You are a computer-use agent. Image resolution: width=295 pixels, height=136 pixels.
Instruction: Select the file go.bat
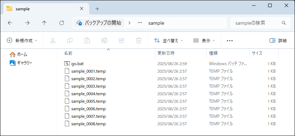tap(77, 64)
